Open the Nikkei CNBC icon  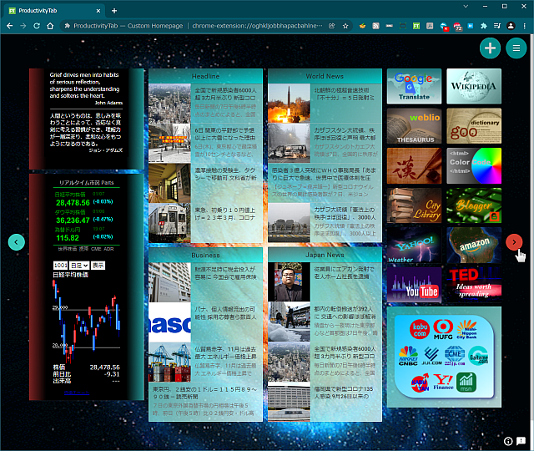(408, 356)
